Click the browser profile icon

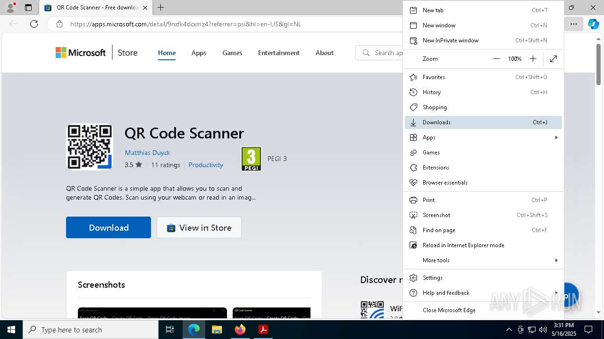[x=10, y=8]
